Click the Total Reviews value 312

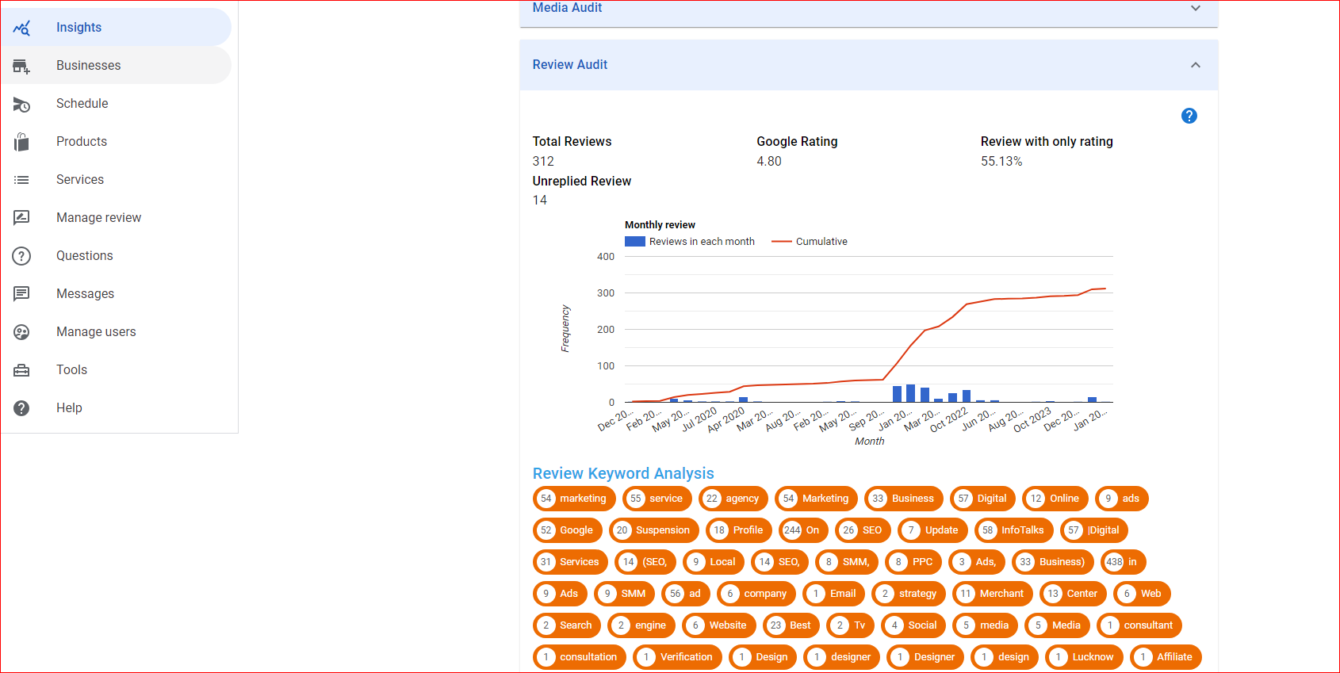point(543,161)
